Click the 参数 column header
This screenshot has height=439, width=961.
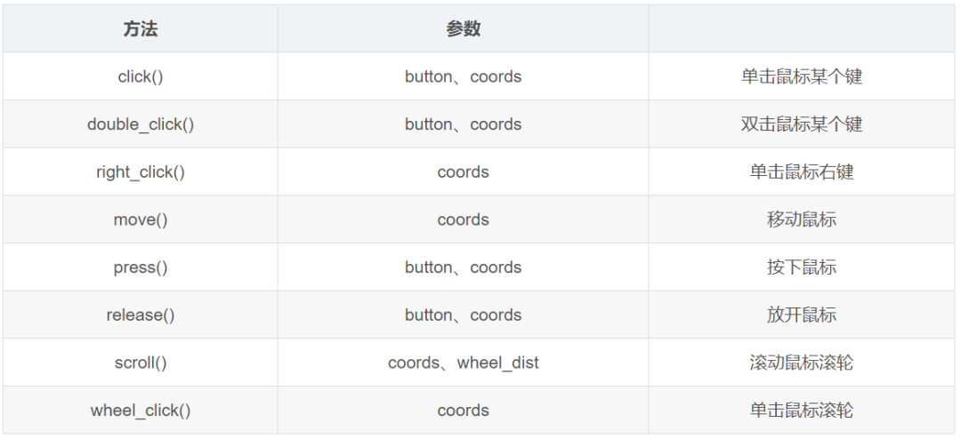463,29
